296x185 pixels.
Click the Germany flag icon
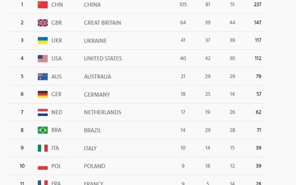43,94
